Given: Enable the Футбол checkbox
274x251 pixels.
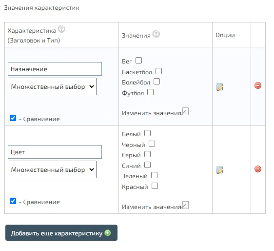Looking at the screenshot, I should pos(150,92).
